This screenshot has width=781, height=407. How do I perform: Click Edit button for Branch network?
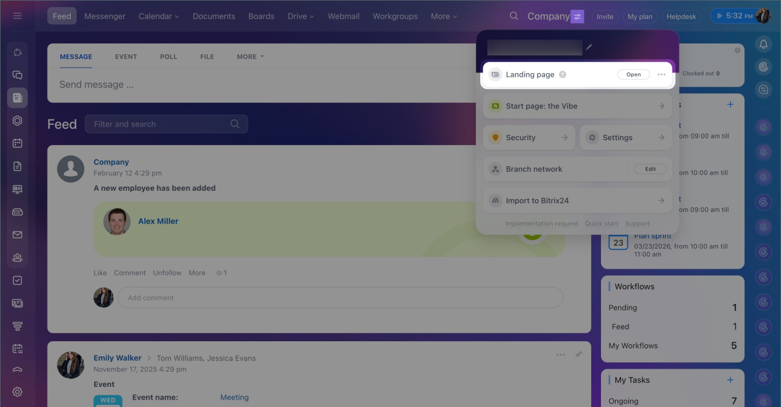(x=650, y=169)
